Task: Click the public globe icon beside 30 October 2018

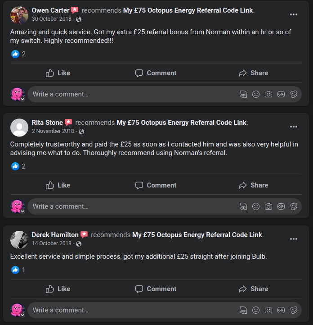Action: click(79, 19)
